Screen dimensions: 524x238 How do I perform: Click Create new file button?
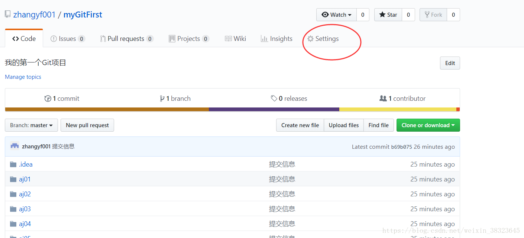300,125
